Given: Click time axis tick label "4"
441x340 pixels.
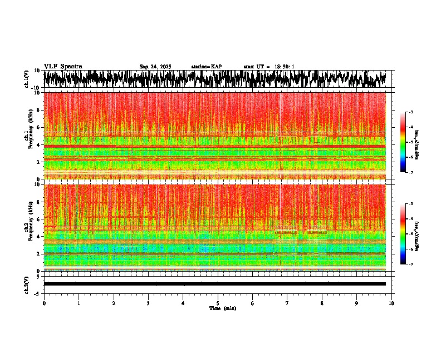Looking at the screenshot, I should pyautogui.click(x=183, y=303).
